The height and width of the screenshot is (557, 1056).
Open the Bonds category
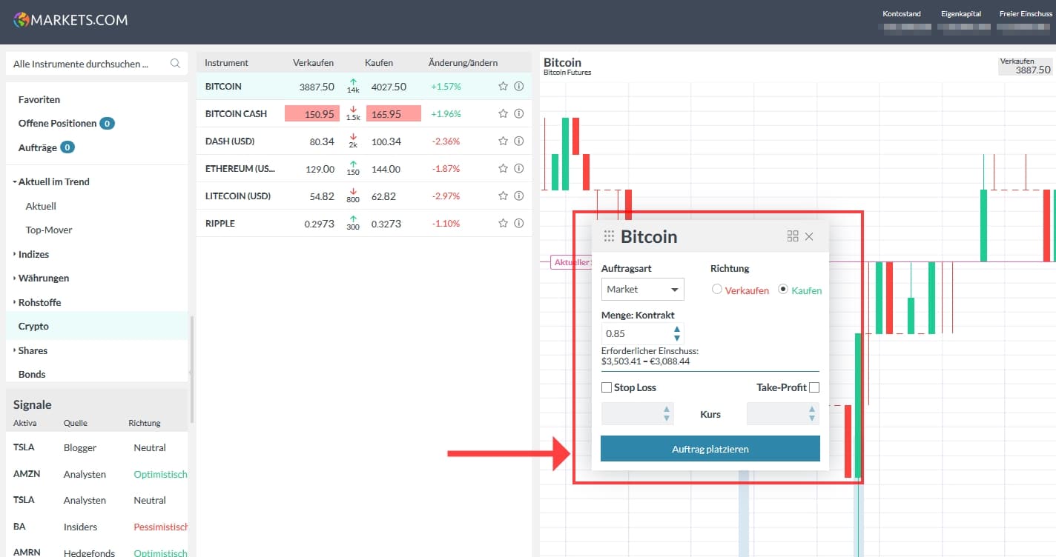32,374
